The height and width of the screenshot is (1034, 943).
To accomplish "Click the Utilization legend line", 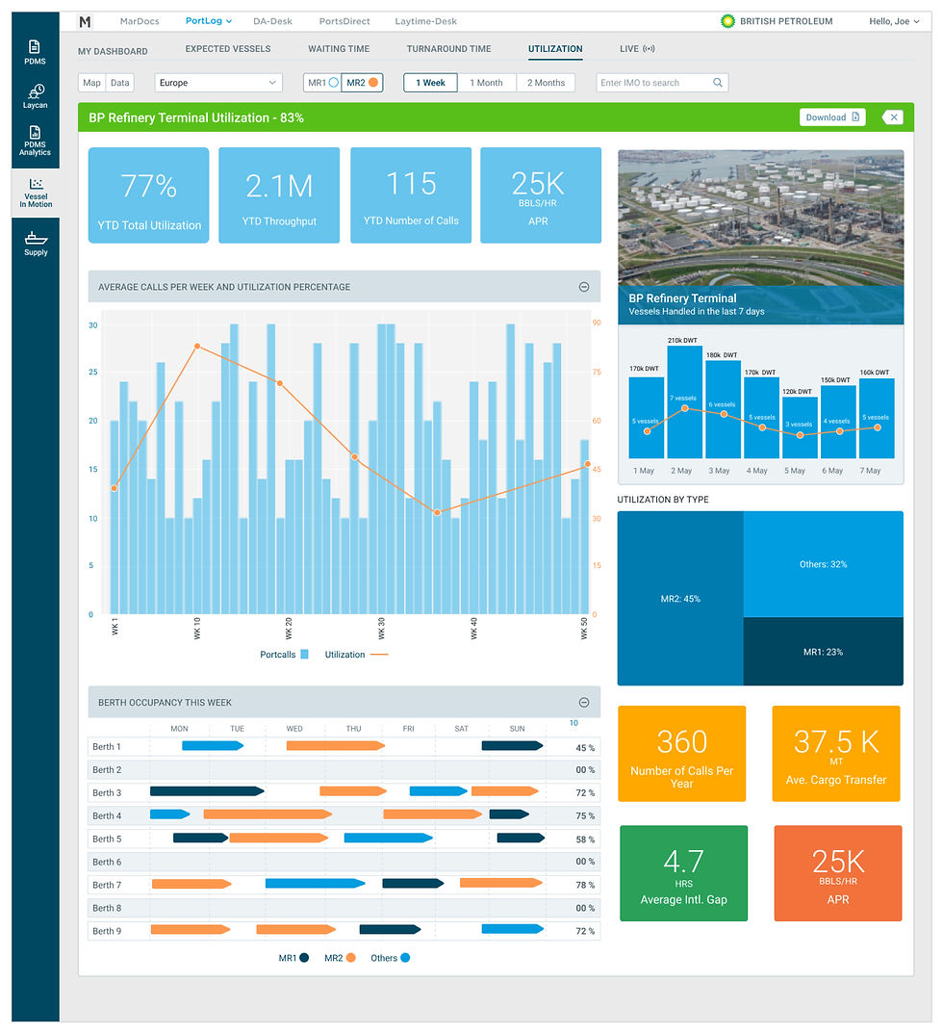I will point(379,654).
